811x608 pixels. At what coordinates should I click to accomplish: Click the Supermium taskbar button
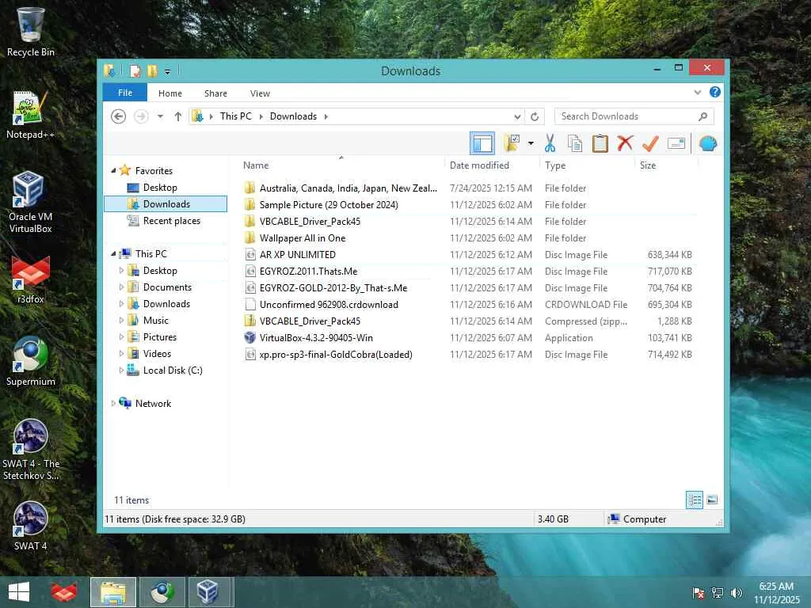tap(162, 592)
